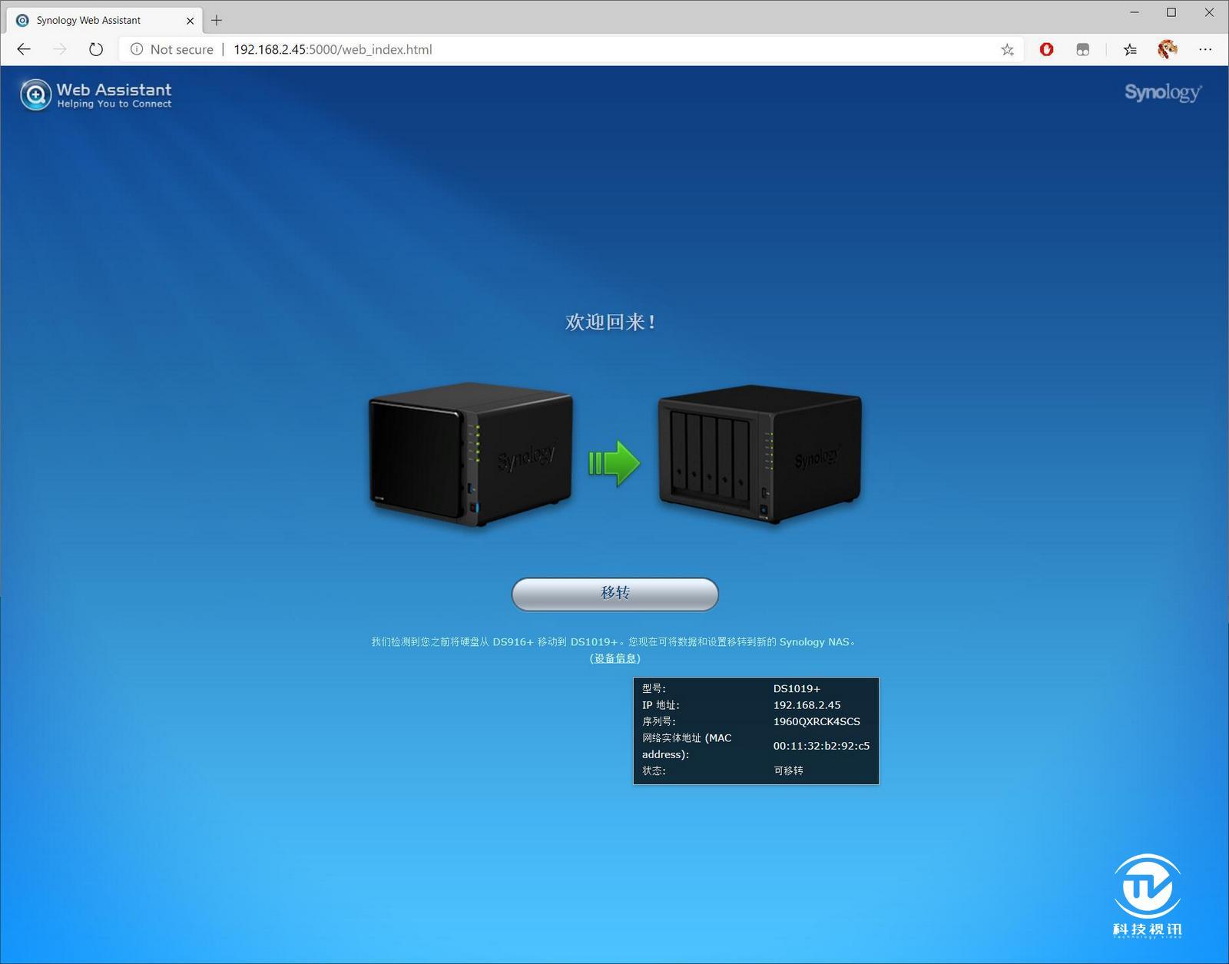Click the Web Assistant logo
This screenshot has height=964, width=1229.
point(96,94)
